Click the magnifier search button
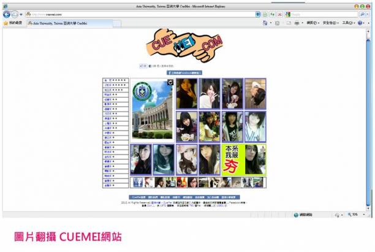The width and height of the screenshot is (375, 252). point(362,14)
